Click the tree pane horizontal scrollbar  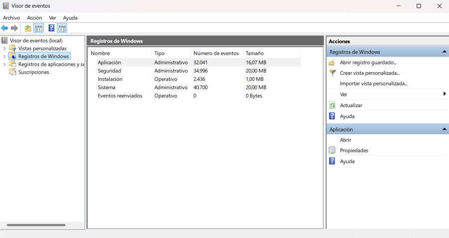tap(36, 225)
